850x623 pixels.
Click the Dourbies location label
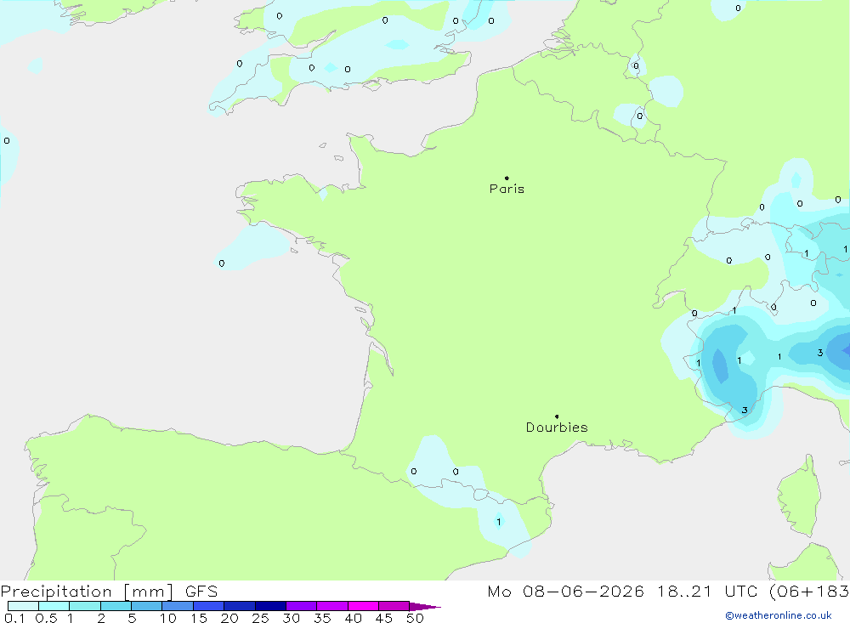[557, 428]
